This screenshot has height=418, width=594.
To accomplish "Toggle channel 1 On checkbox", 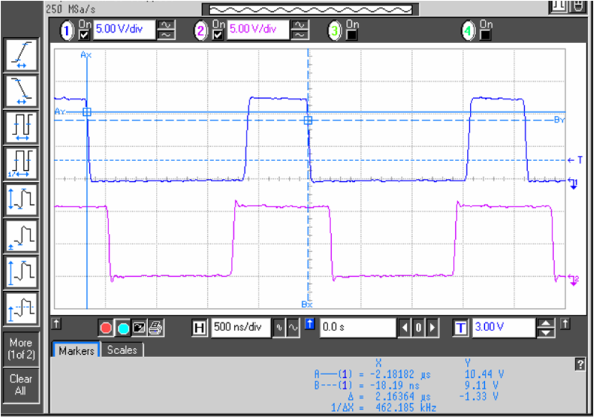I will pyautogui.click(x=84, y=35).
